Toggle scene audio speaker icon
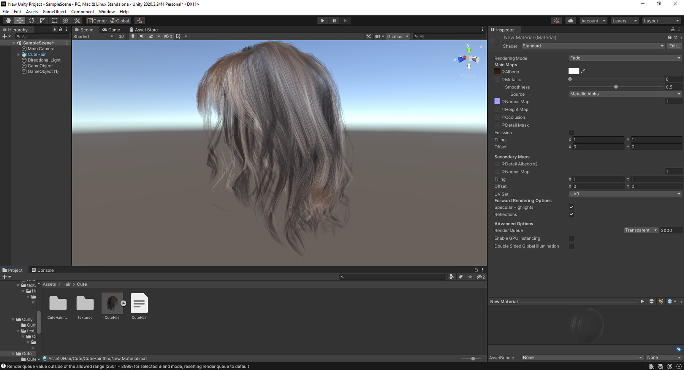The height and width of the screenshot is (370, 684). pyautogui.click(x=142, y=36)
